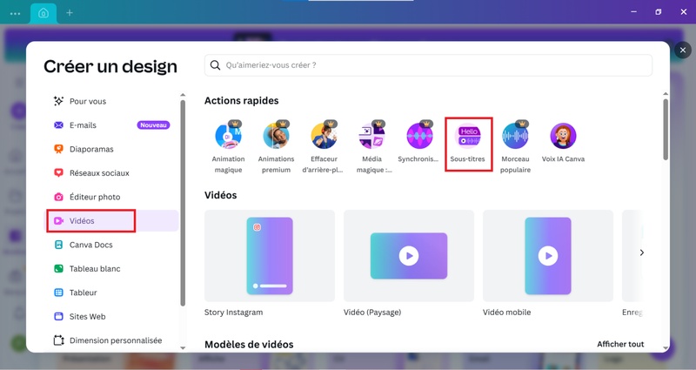Click the Tableau blanc icon

point(58,269)
